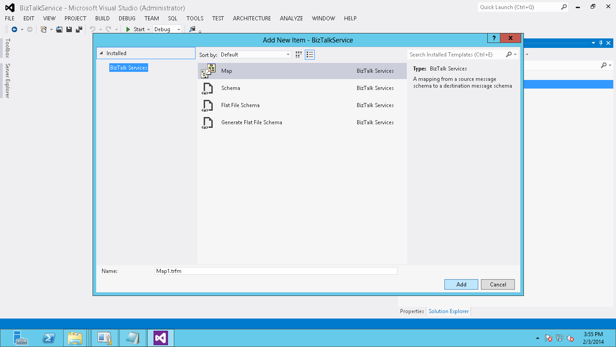The image size is (616, 347).
Task: Click the Find in Files toolbar icon
Action: [x=192, y=29]
